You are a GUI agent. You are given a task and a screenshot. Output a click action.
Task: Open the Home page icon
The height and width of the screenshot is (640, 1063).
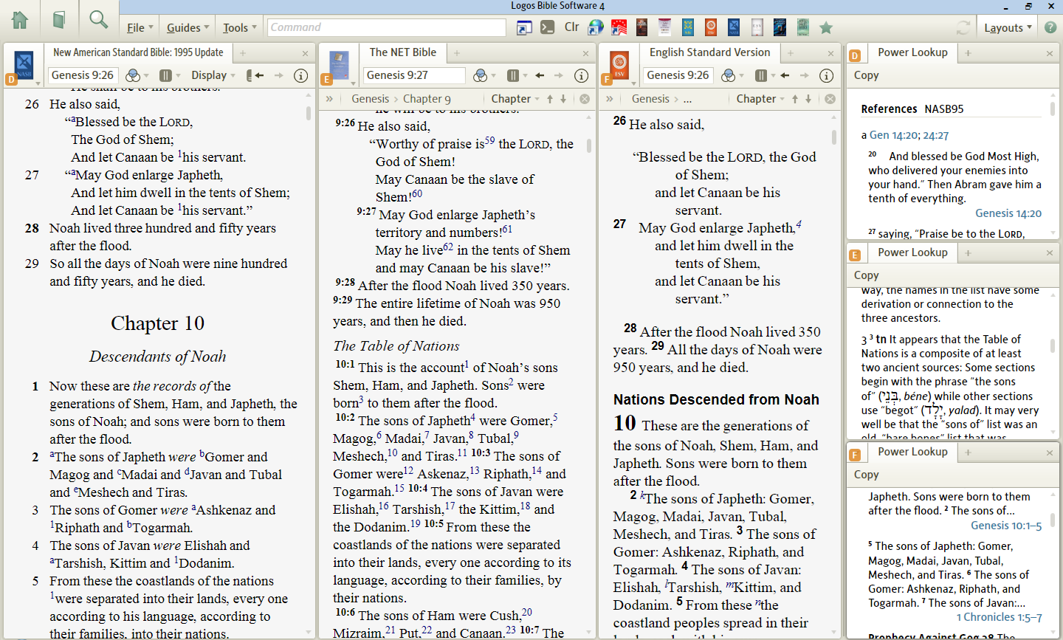point(20,20)
